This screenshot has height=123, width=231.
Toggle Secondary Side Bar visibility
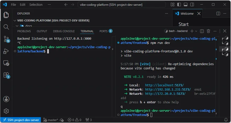point(192,5)
